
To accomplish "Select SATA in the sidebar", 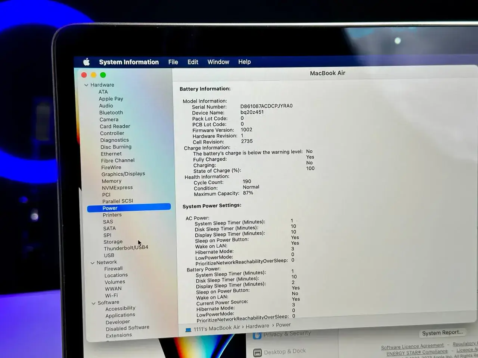I will pyautogui.click(x=109, y=228).
